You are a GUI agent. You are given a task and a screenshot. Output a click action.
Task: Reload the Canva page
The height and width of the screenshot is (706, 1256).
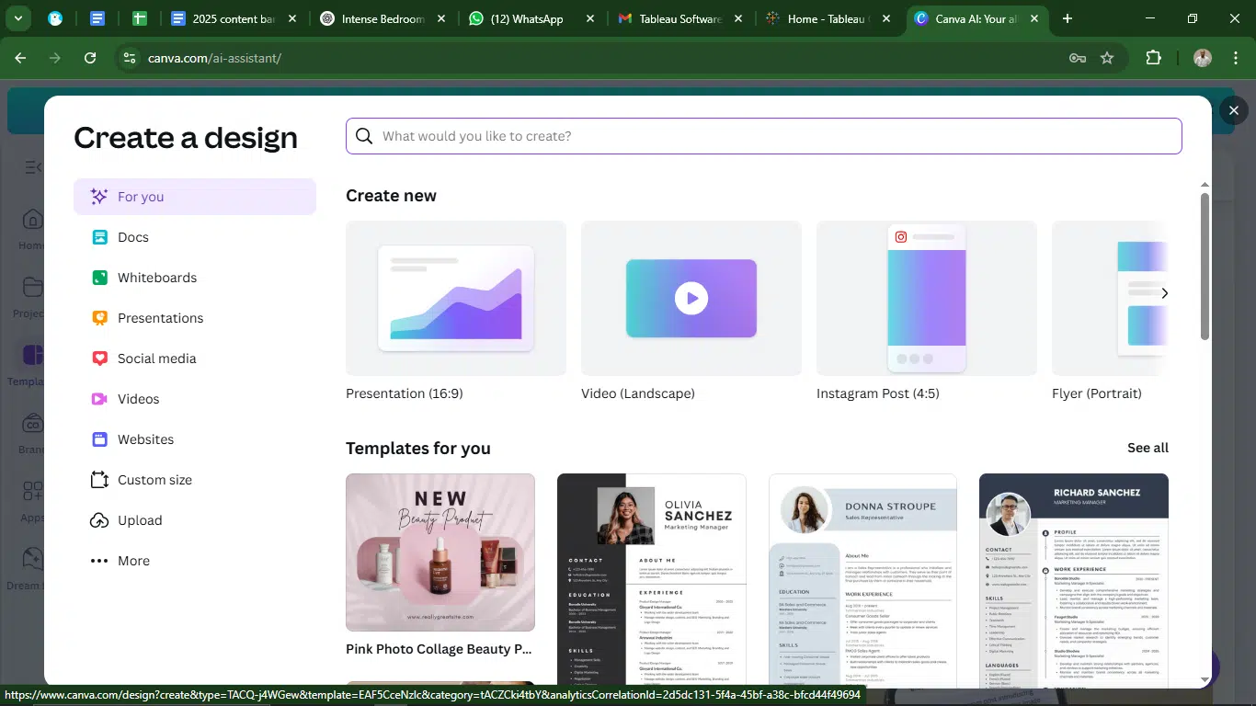tap(90, 58)
